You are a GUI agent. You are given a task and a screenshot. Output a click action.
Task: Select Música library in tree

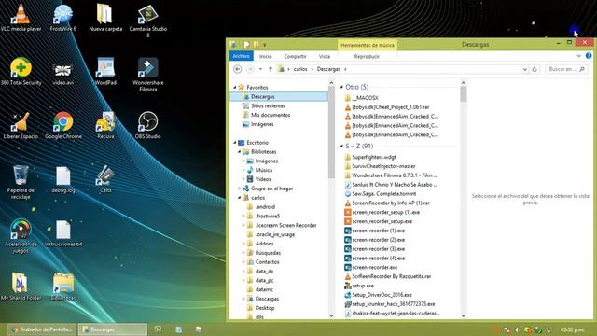point(263,170)
